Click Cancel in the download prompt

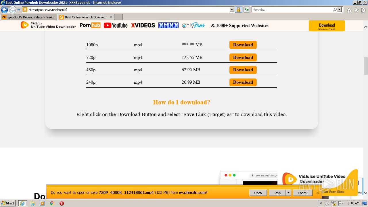coord(302,193)
